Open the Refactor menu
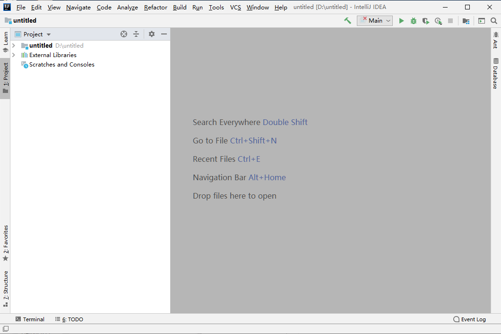The width and height of the screenshot is (501, 334). [155, 8]
